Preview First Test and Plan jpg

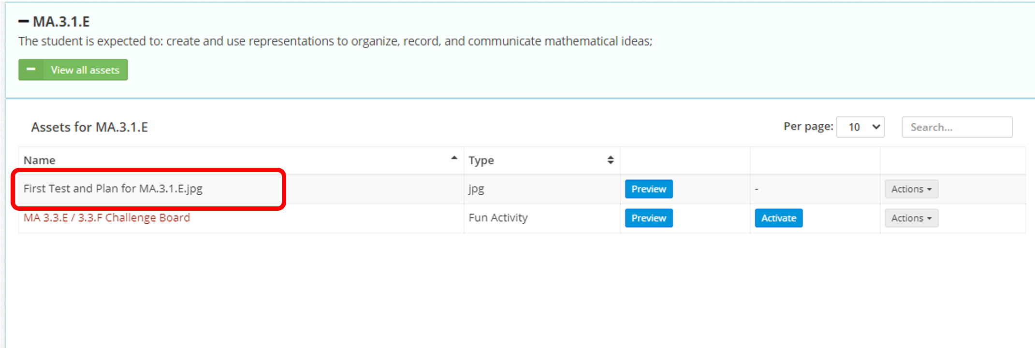(x=648, y=189)
